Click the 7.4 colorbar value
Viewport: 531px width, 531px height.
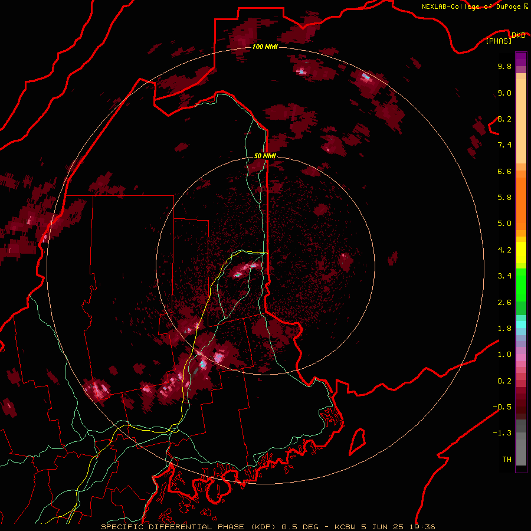coord(504,145)
